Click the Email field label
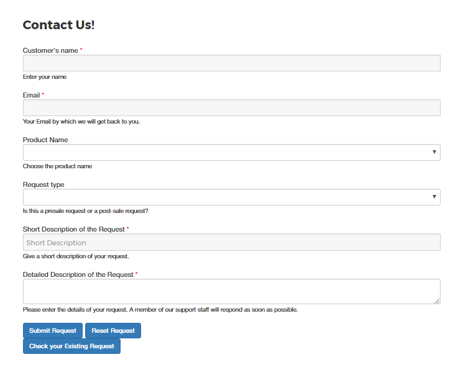The image size is (468, 370). 31,95
